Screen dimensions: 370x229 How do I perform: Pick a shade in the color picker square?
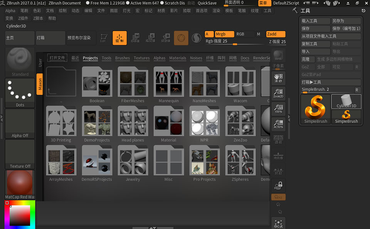[x=20, y=215]
